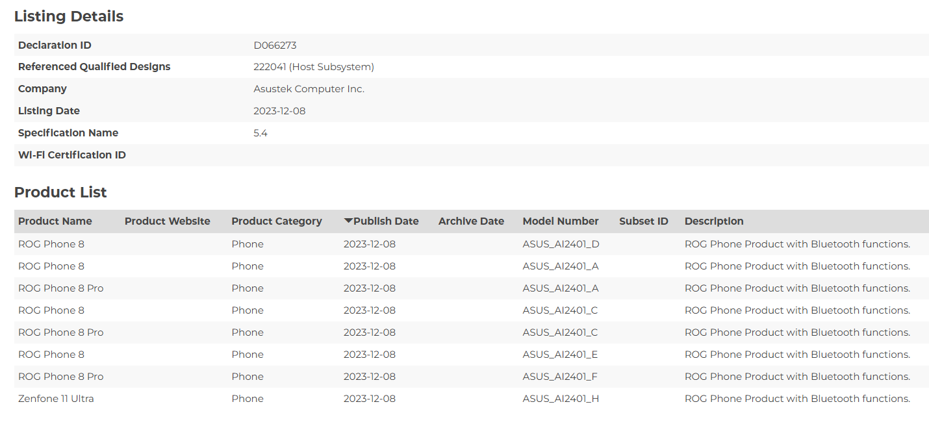
Task: Select model number ASUS_AI2401_D
Action: 561,244
